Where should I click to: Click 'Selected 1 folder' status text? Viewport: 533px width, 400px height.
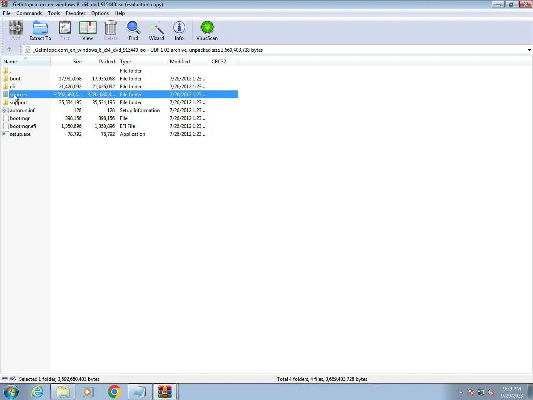59,379
